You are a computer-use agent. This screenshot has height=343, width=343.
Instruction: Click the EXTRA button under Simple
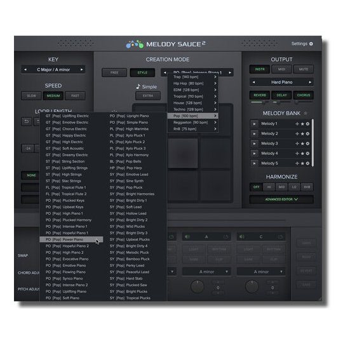coord(148,95)
